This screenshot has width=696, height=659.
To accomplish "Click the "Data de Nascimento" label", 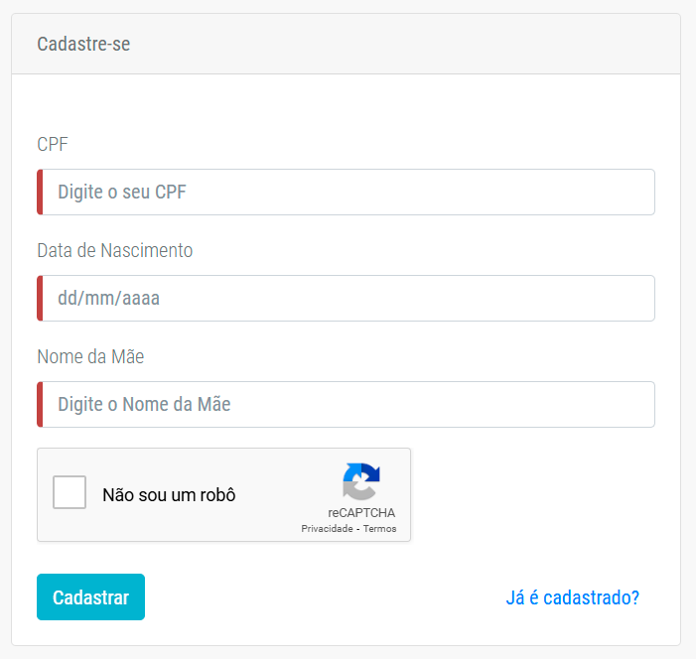I will click(x=114, y=250).
